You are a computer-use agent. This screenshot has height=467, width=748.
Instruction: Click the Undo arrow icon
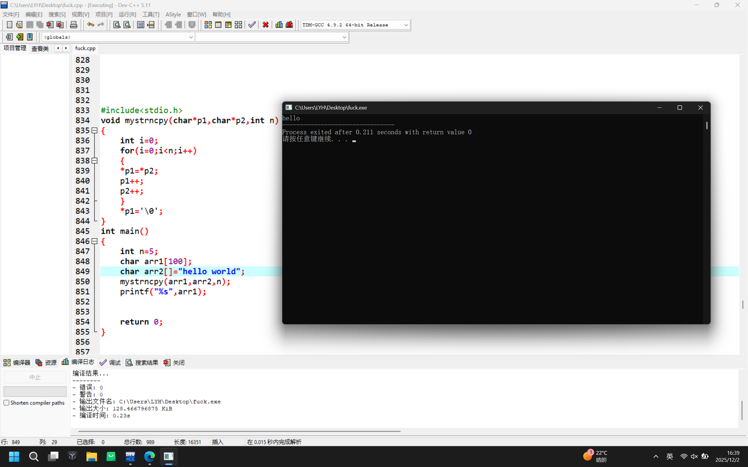90,25
